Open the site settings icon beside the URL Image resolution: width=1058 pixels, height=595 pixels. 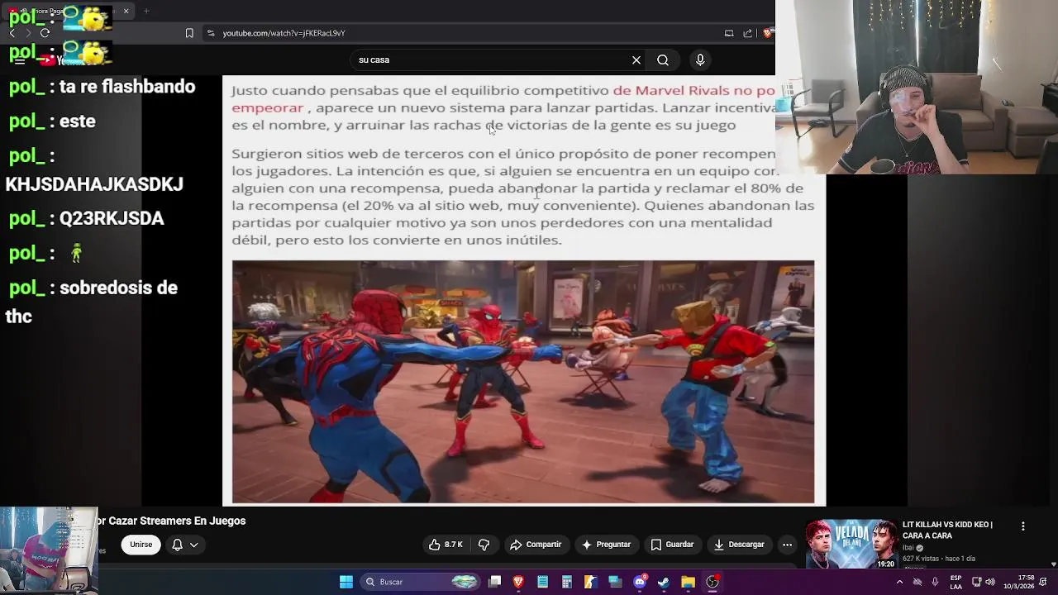coord(211,33)
